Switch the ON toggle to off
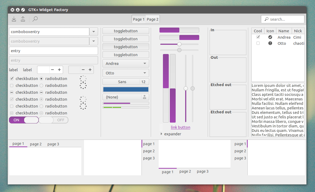The image size is (315, 192). tap(24, 120)
